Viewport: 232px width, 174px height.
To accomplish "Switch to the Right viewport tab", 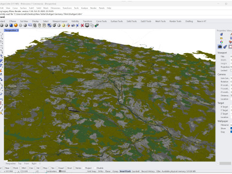I will (x=34, y=163).
